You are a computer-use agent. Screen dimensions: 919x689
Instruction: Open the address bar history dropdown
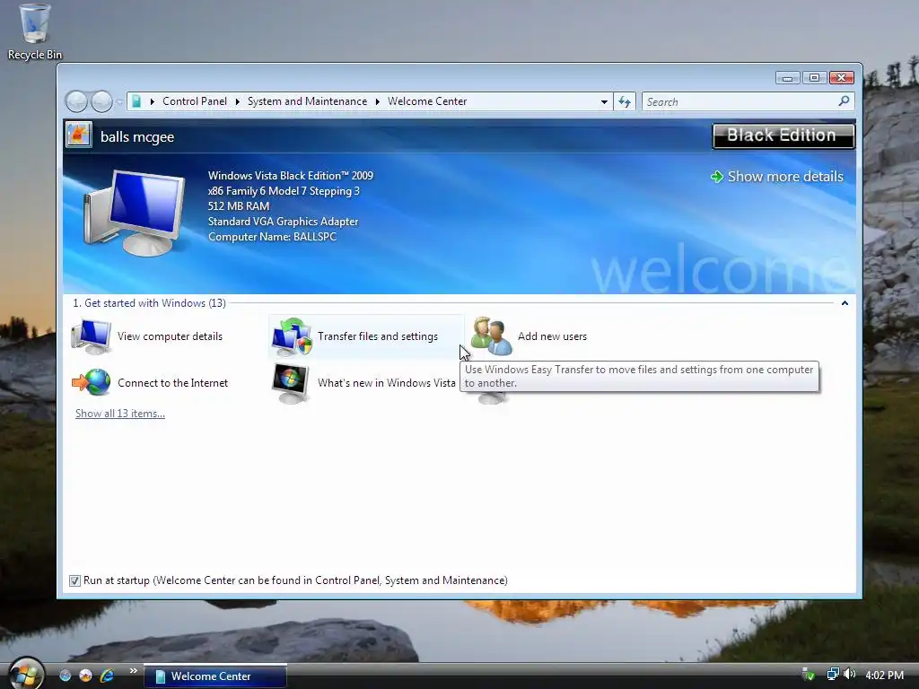[604, 102]
